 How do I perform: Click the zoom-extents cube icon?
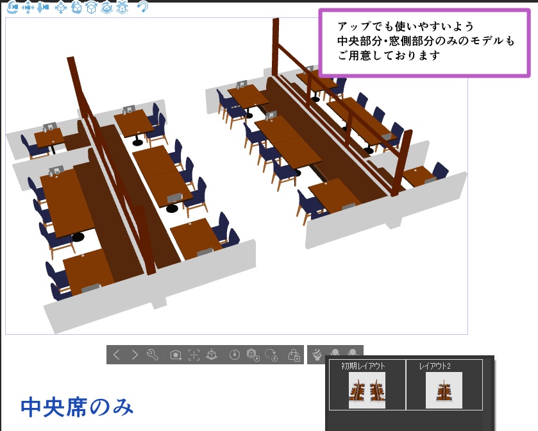[x=61, y=8]
